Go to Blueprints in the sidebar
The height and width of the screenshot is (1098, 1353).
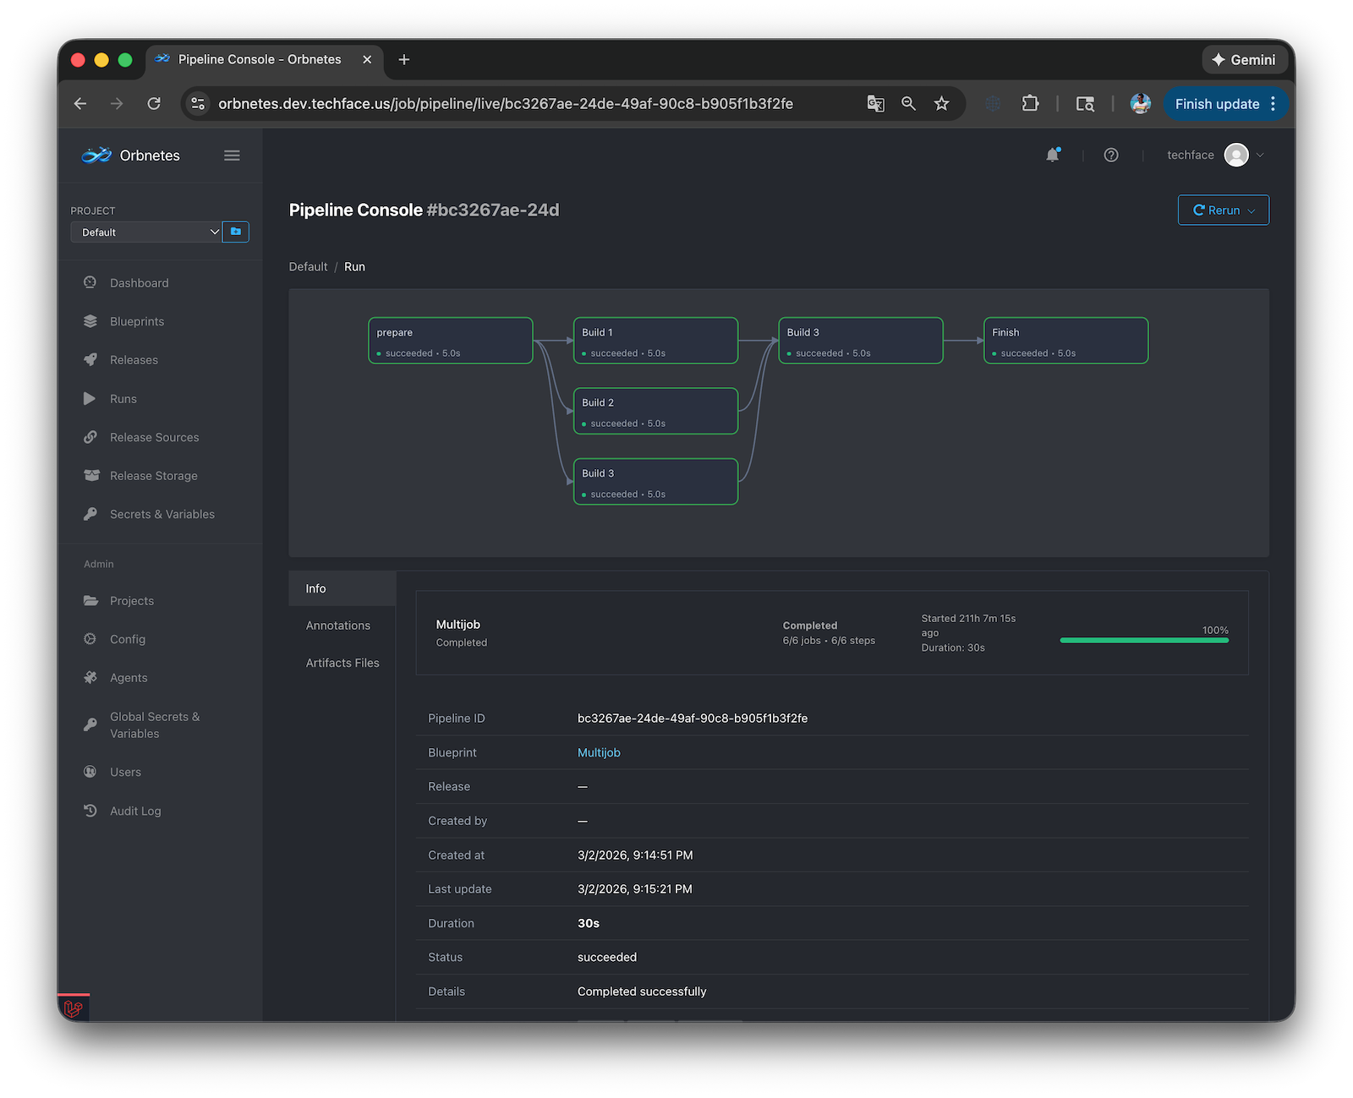[x=136, y=321]
